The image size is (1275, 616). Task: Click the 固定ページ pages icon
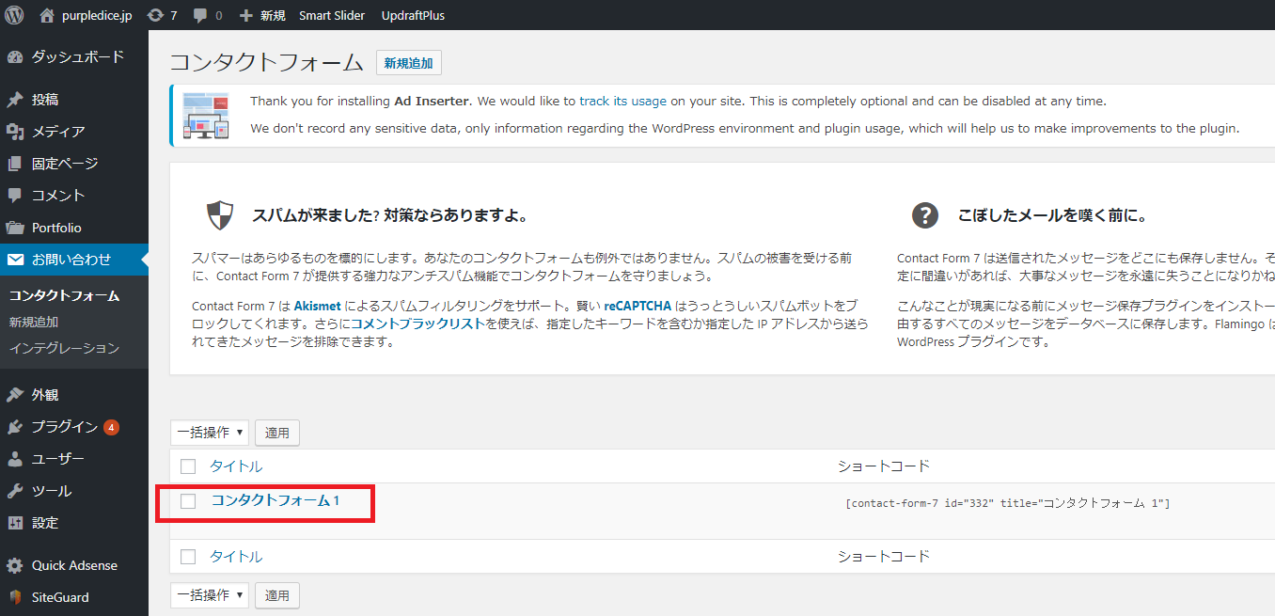point(15,164)
